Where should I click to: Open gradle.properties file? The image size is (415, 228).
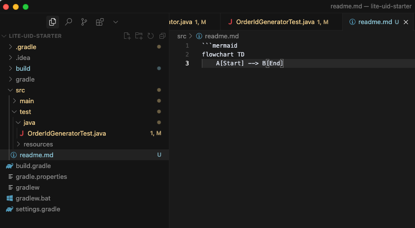[41, 177]
